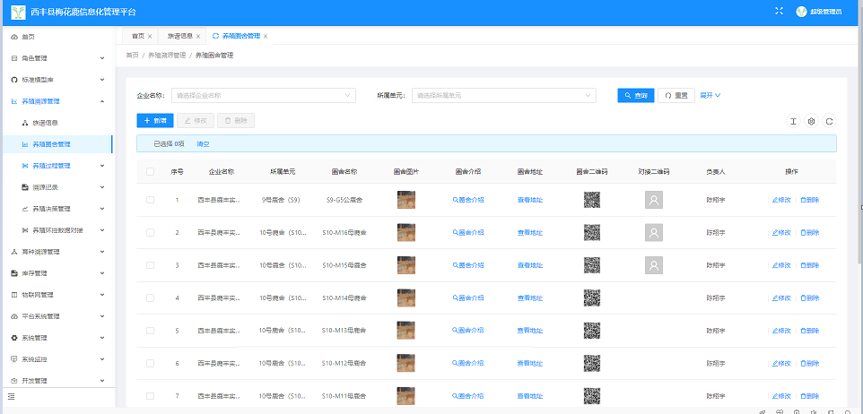This screenshot has width=863, height=414.
Task: Tick the checkbox for row 2
Action: tap(150, 233)
